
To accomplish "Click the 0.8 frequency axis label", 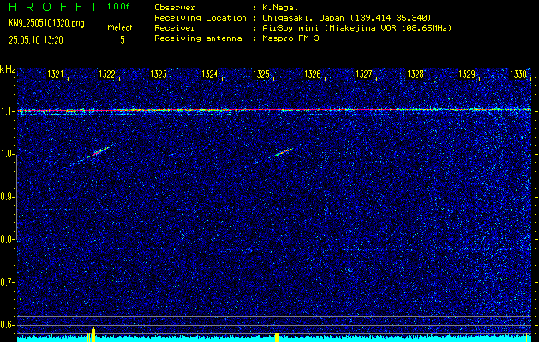I will point(6,239).
